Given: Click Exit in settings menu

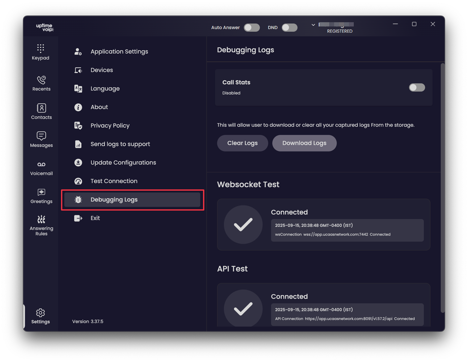Looking at the screenshot, I should (x=95, y=218).
